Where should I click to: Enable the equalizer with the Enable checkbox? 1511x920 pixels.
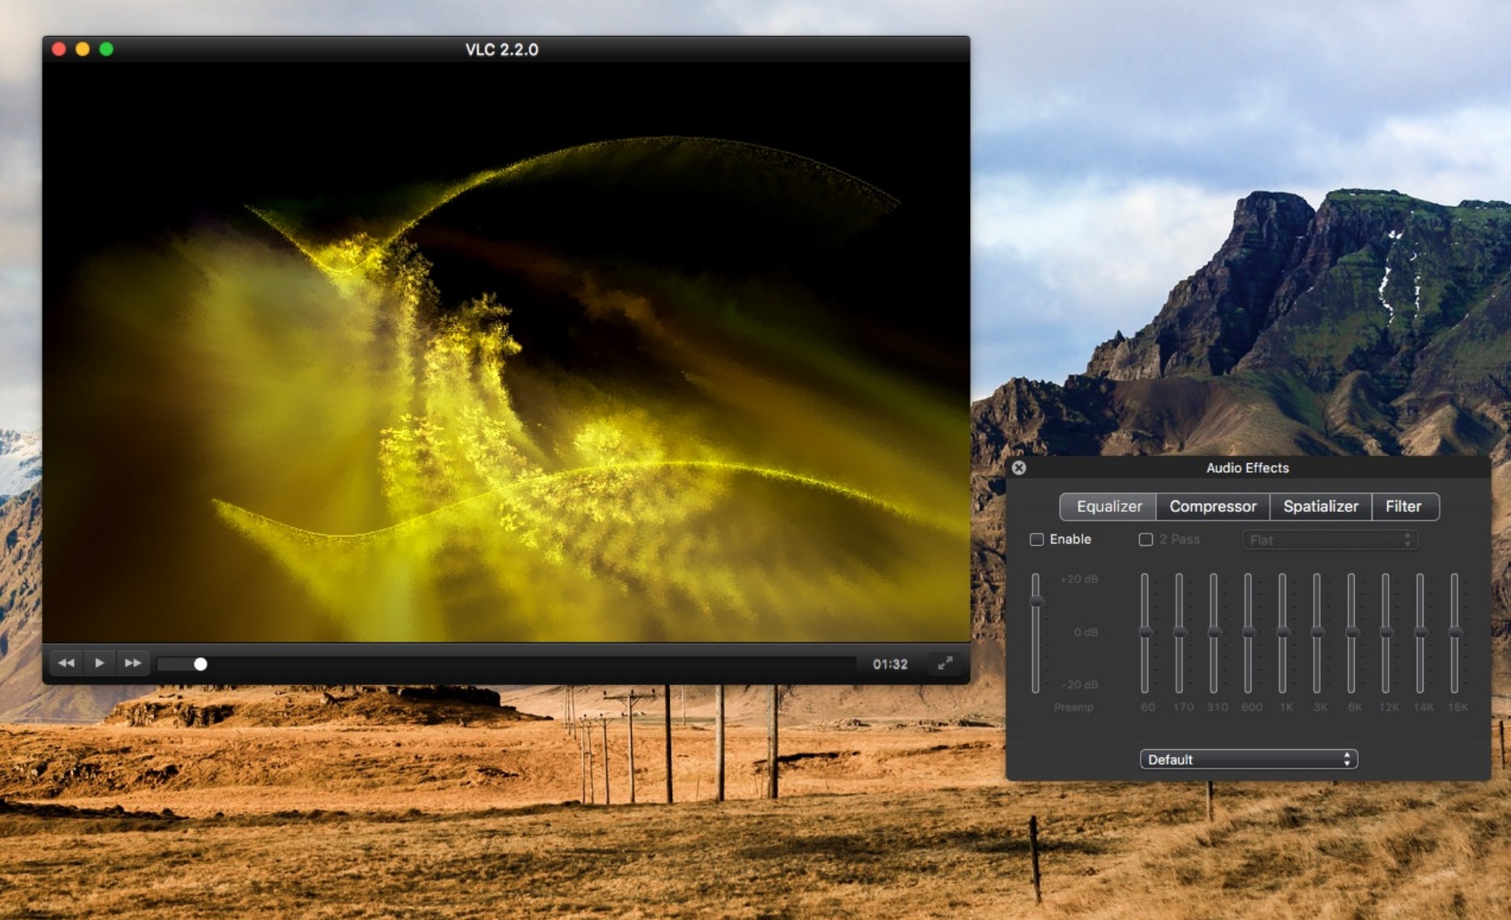pyautogui.click(x=1037, y=539)
